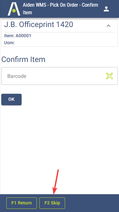Screen dimensions: 119x212
Task: Confirm with the OK button
Action: point(11,99)
